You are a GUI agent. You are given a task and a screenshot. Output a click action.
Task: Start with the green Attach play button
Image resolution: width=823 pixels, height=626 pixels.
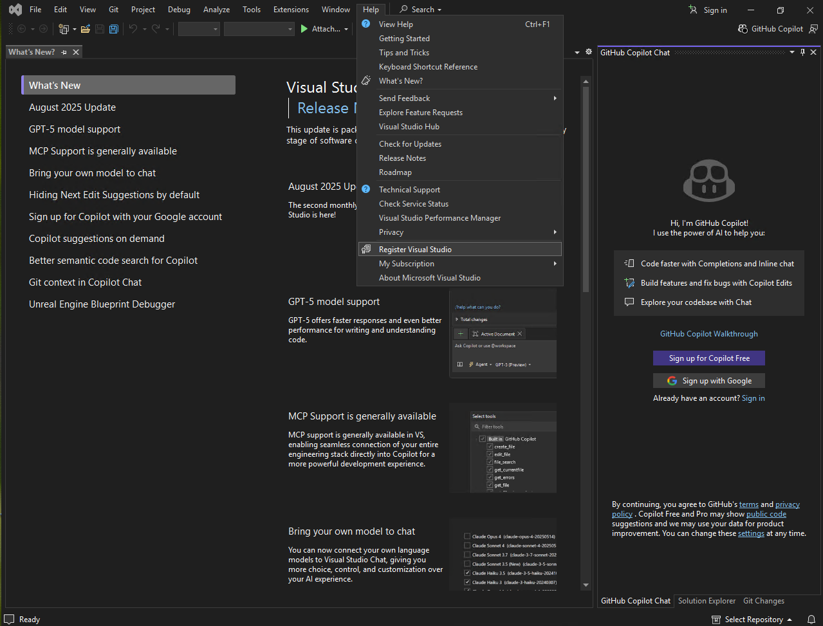(304, 29)
